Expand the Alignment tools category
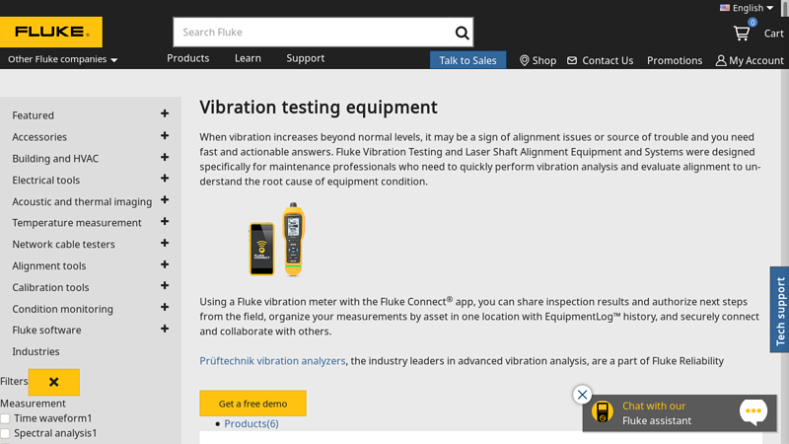 coord(165,264)
